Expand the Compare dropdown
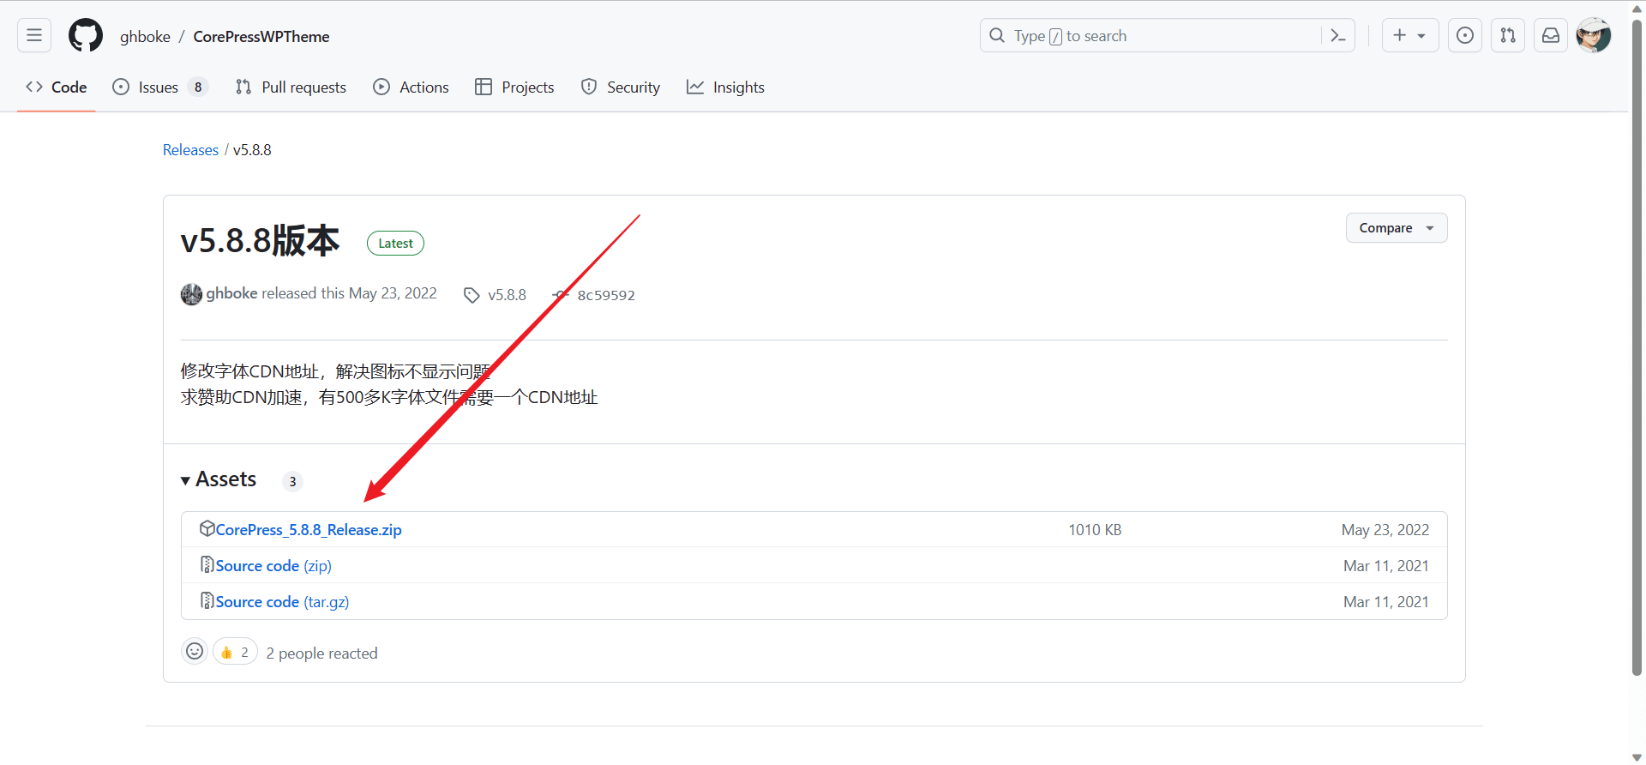This screenshot has width=1646, height=765. pos(1396,228)
